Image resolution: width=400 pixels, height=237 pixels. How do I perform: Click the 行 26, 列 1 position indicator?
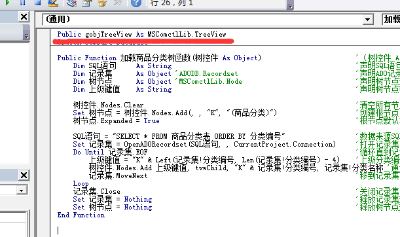pyautogui.click(x=172, y=3)
